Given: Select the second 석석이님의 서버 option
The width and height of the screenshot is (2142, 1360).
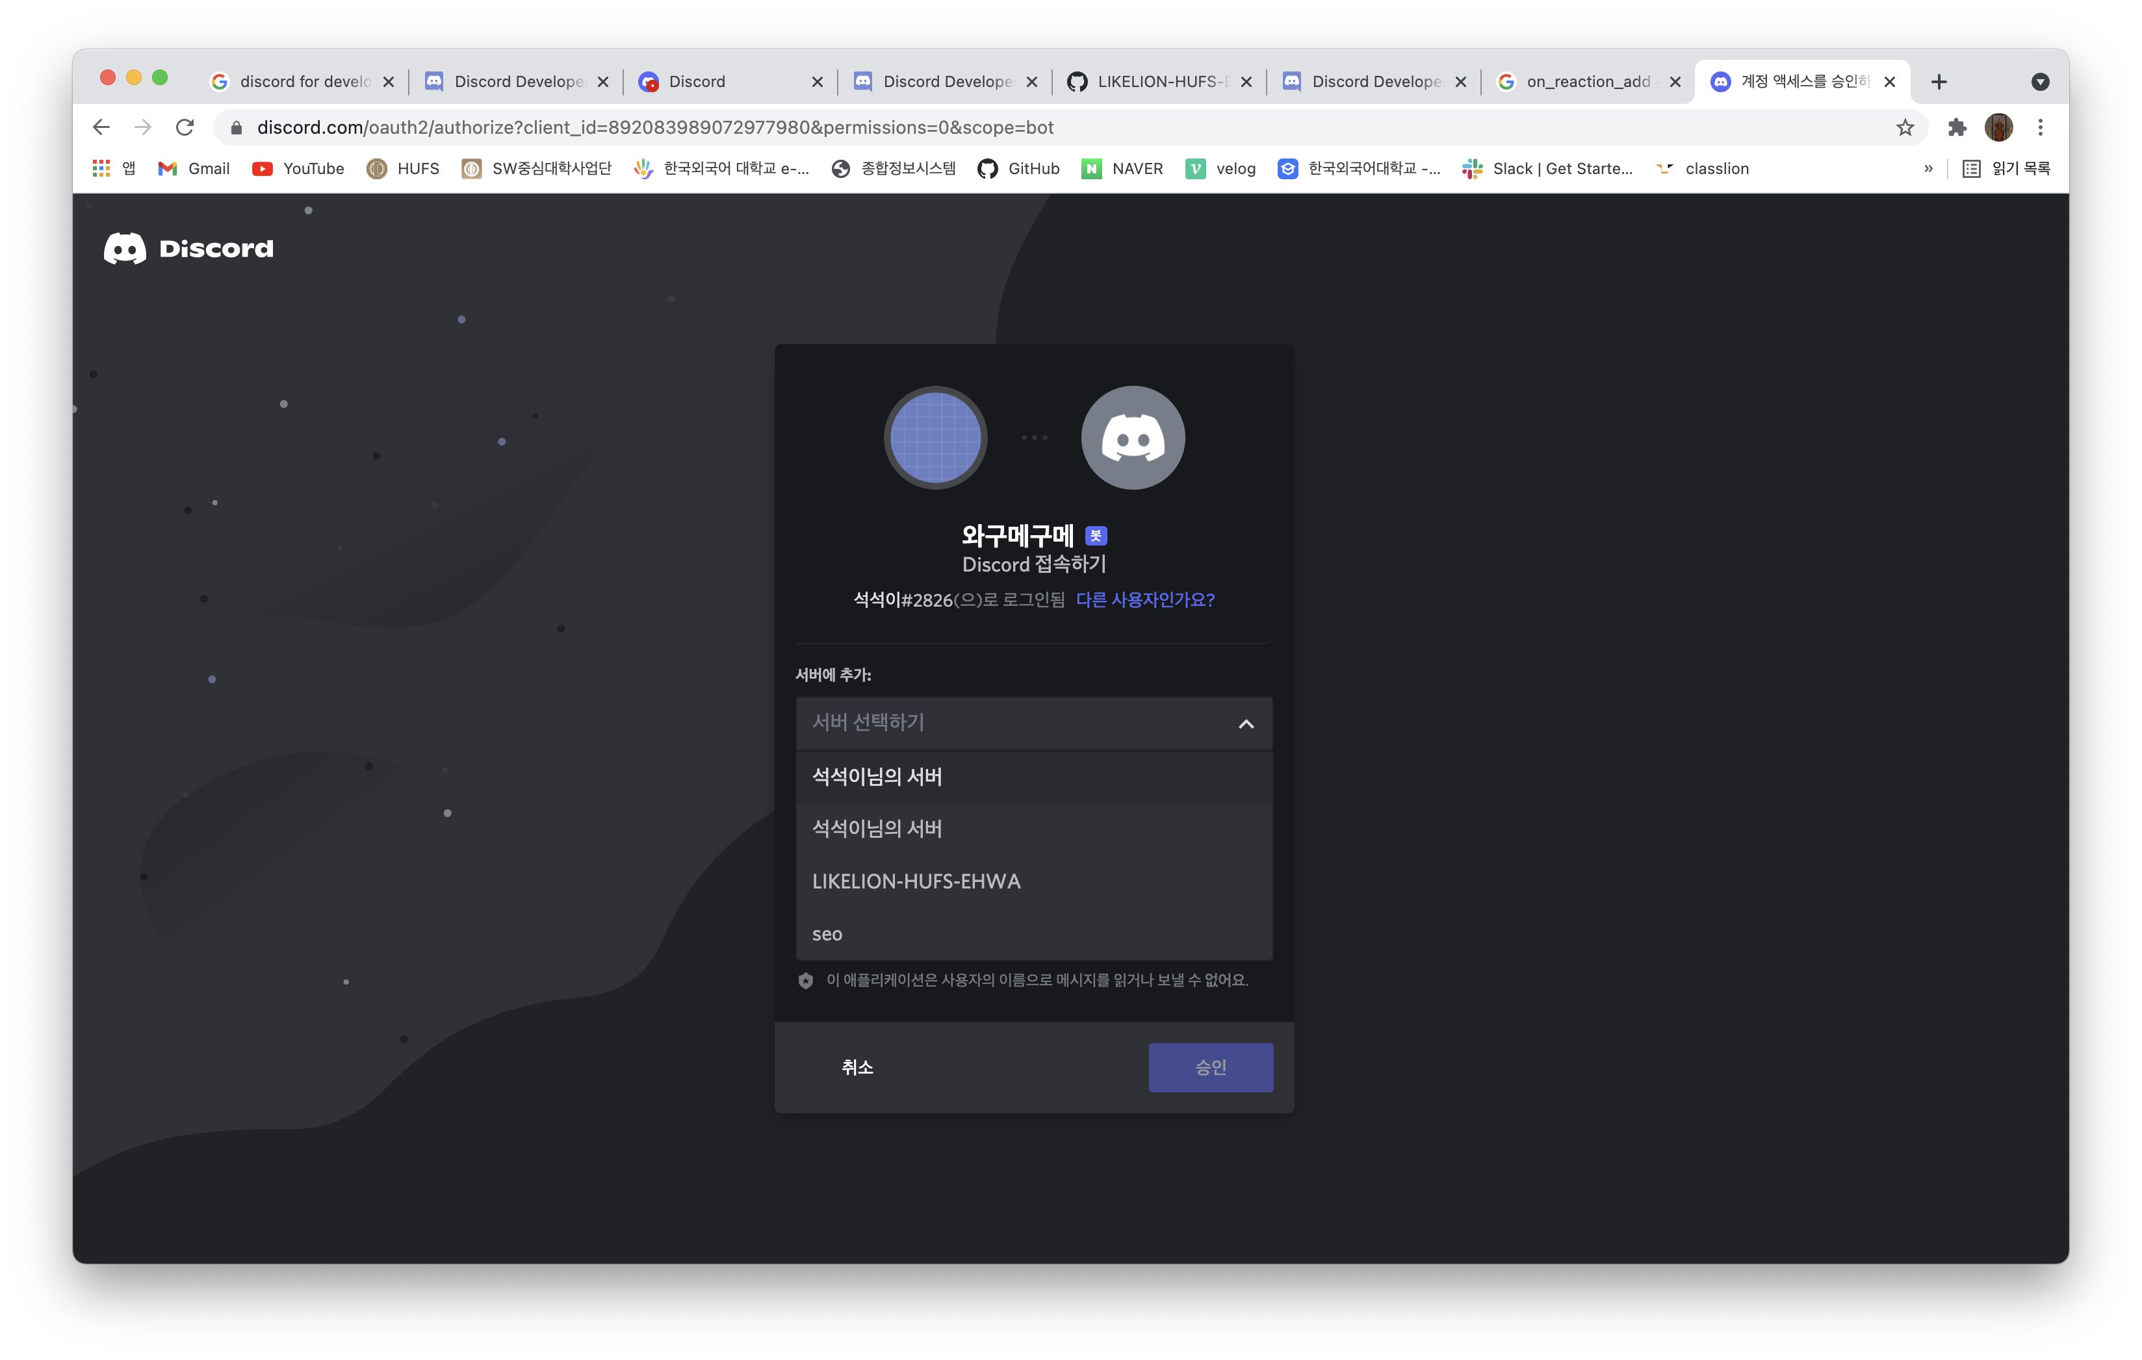Looking at the screenshot, I should (1034, 829).
